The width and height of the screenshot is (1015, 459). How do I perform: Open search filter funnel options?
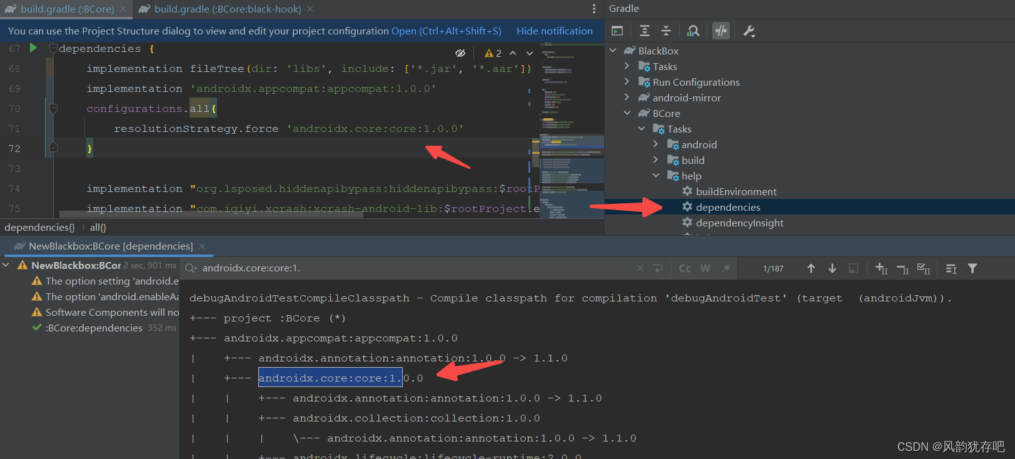tap(972, 268)
